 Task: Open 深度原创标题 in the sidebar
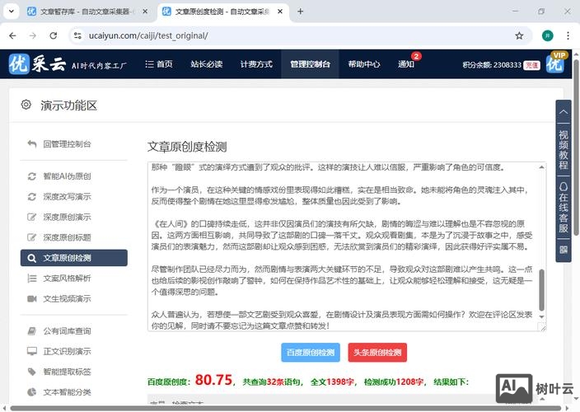67,237
